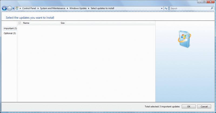The image size is (216, 113).
Task: Refresh the page with the refresh icon
Action: [x=166, y=8]
